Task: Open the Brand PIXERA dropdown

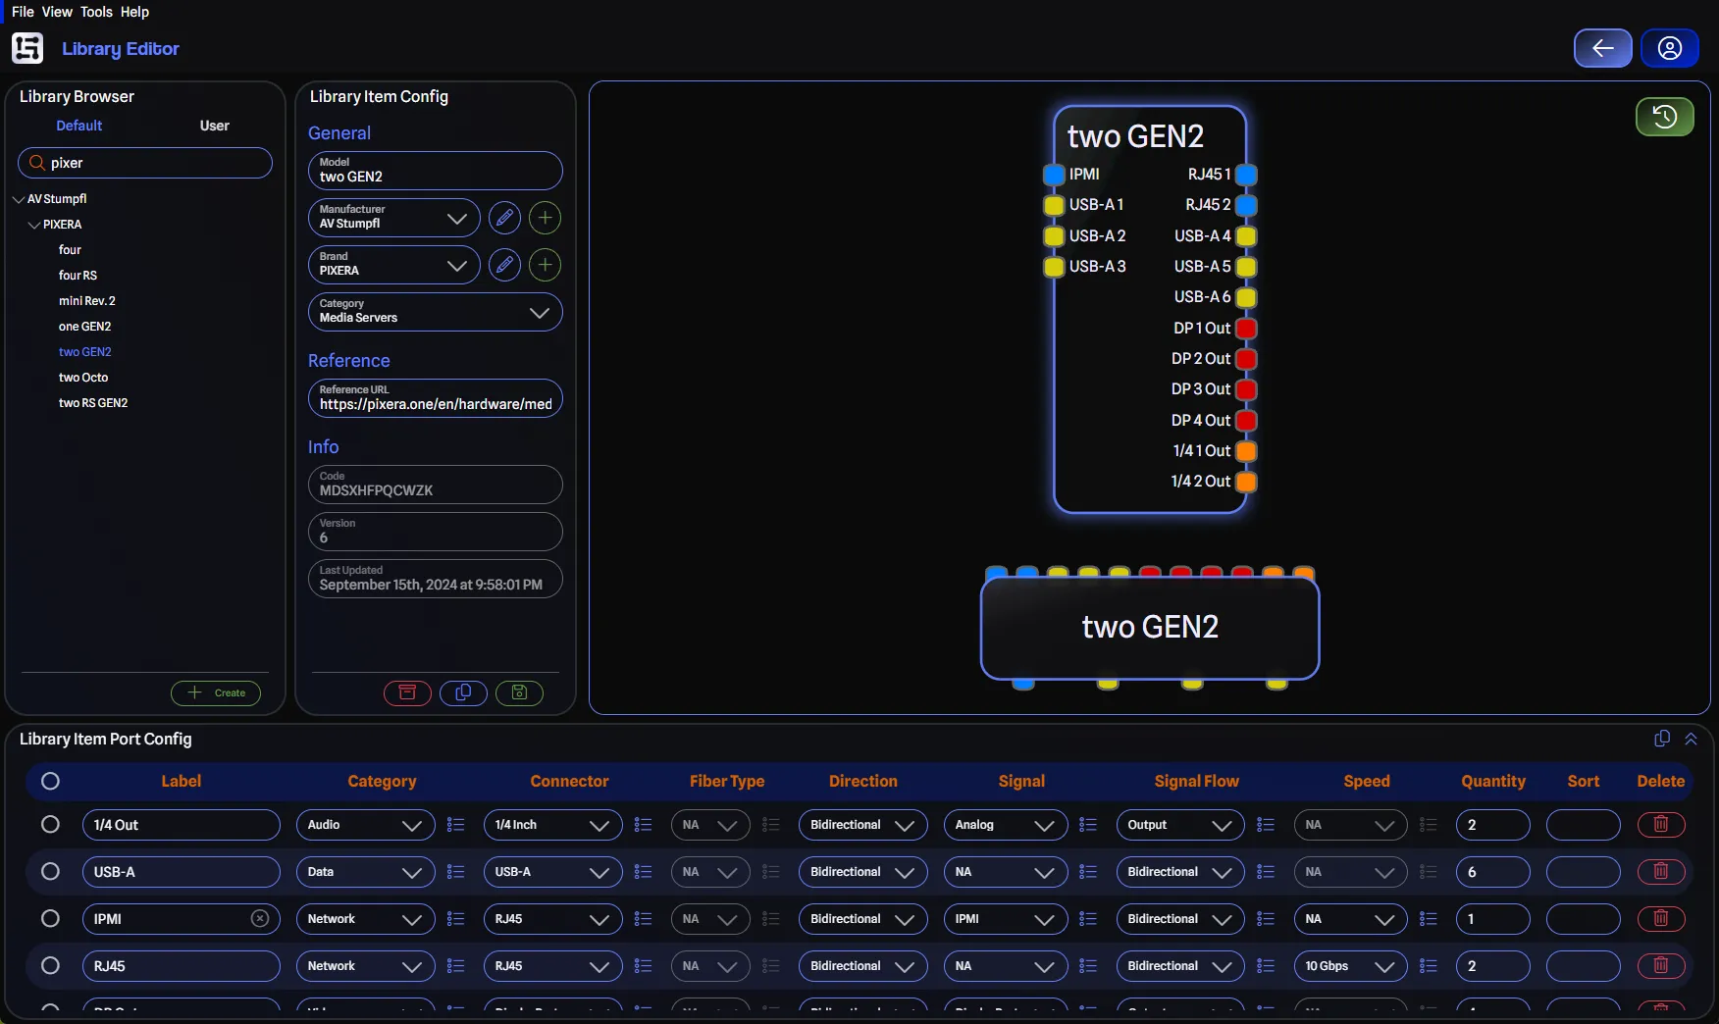Action: (394, 265)
